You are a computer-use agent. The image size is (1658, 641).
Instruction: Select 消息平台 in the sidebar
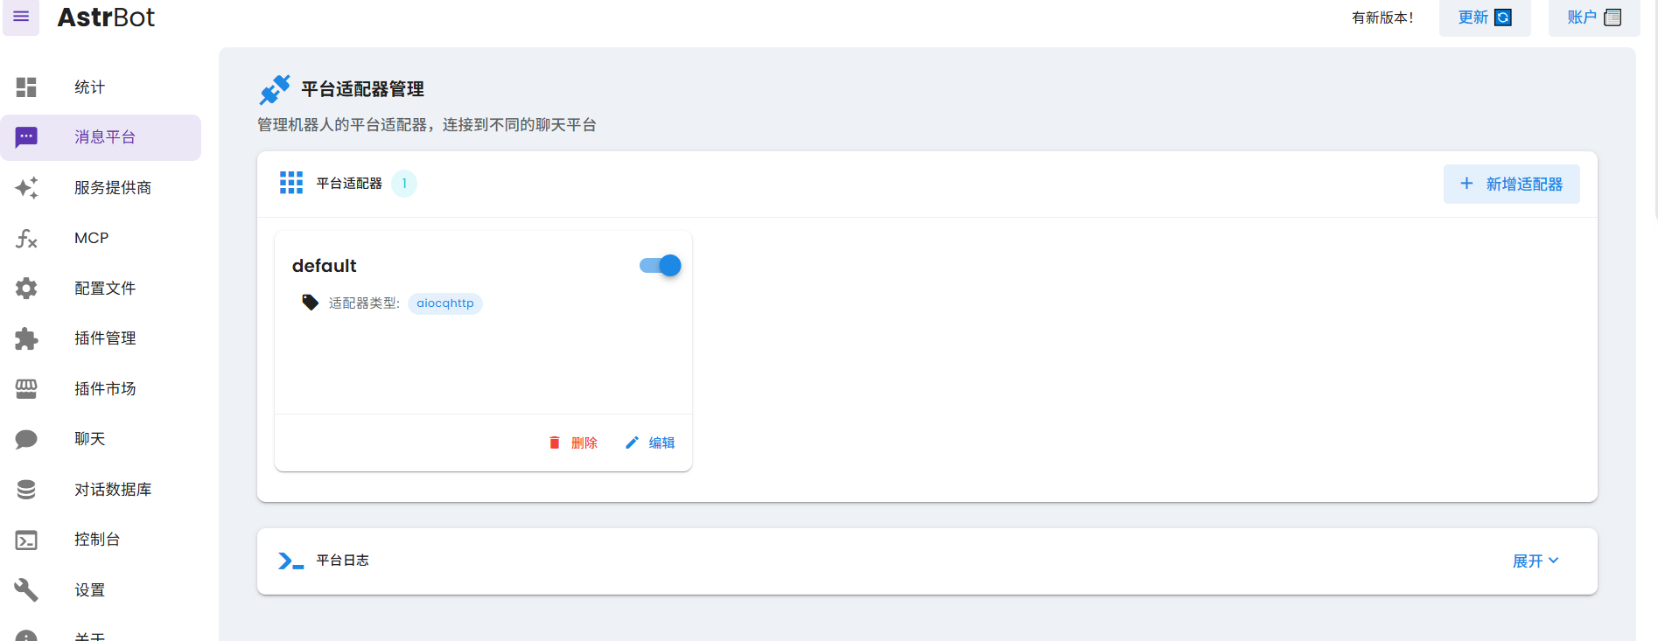point(104,137)
